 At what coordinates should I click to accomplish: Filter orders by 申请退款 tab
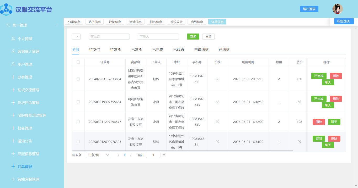point(201,49)
